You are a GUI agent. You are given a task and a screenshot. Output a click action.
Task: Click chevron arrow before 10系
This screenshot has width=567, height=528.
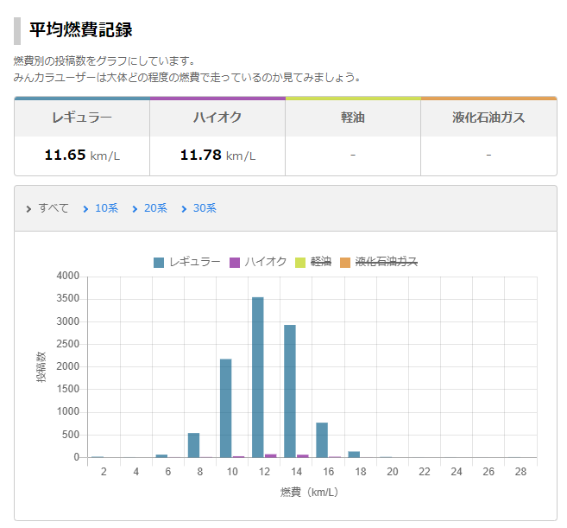pyautogui.click(x=85, y=209)
